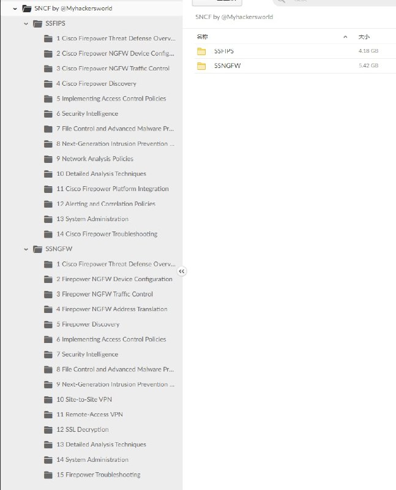The image size is (396, 490).
Task: Select the SSNGFW folder name in the list
Action: click(x=227, y=66)
